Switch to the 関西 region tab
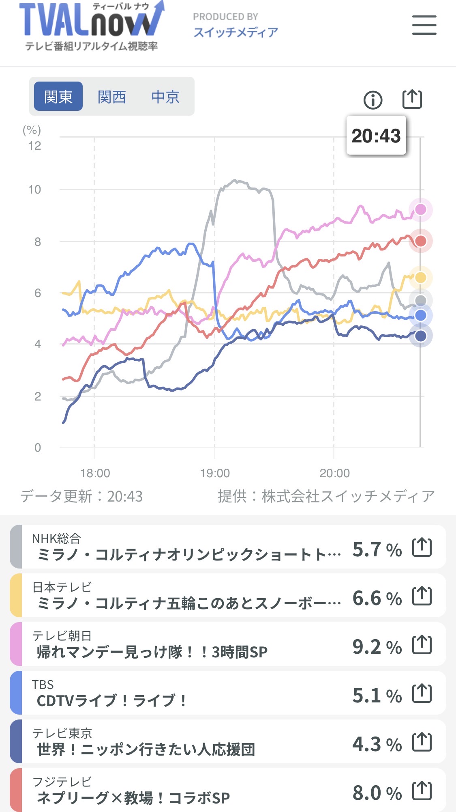Viewport: 456px width, 812px height. tap(112, 97)
